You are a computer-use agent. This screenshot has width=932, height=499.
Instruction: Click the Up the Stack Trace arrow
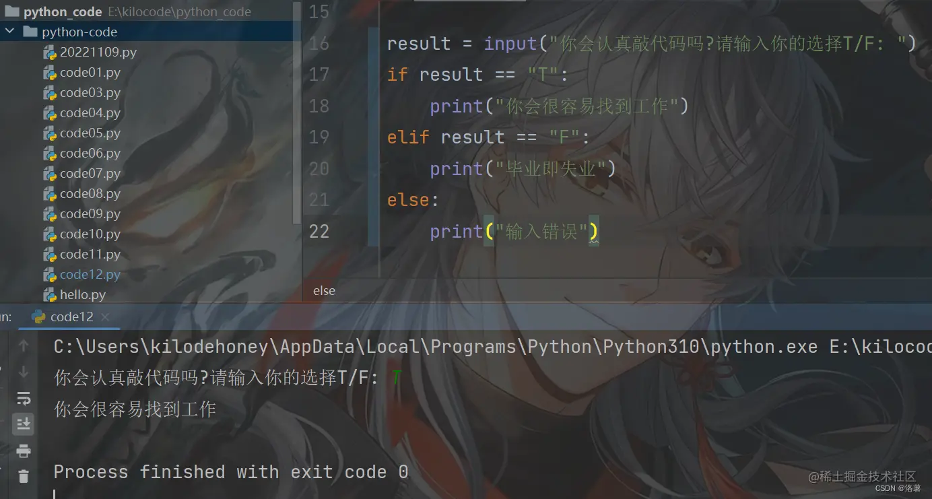click(x=24, y=346)
